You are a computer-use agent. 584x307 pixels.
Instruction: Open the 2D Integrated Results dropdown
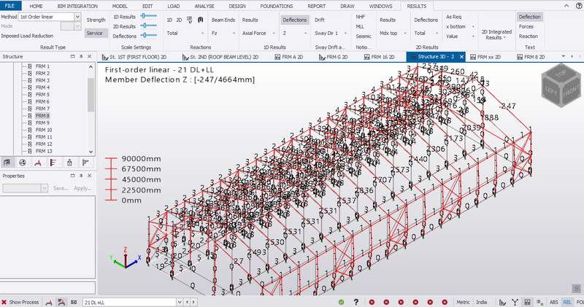[496, 34]
